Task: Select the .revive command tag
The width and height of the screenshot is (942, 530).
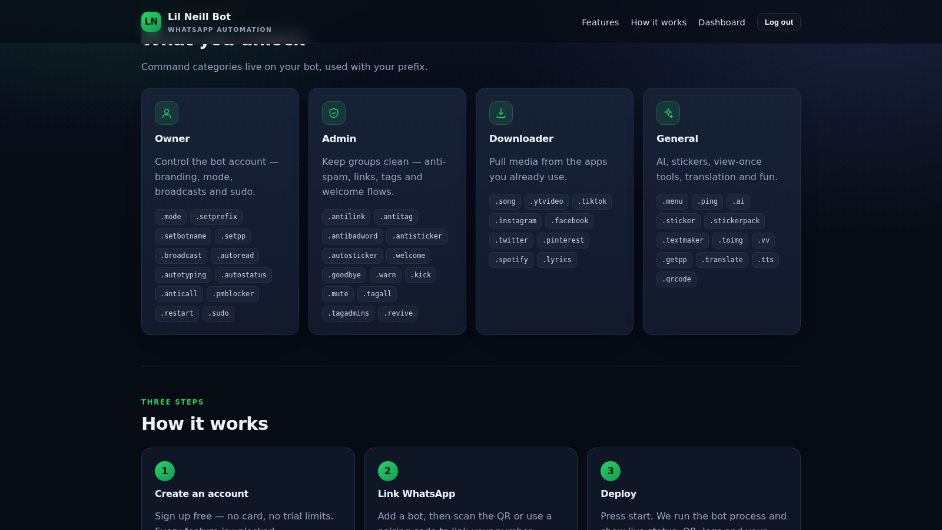Action: pyautogui.click(x=398, y=313)
